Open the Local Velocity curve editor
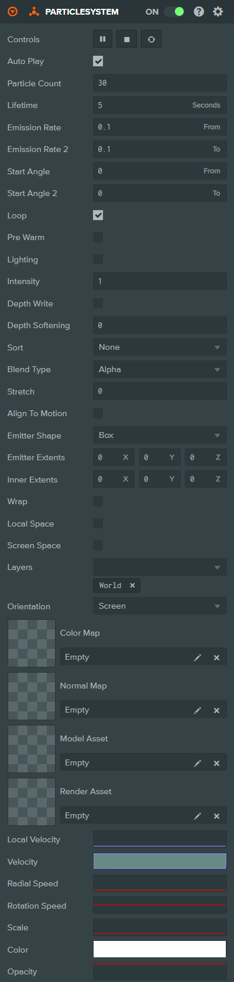 [160, 839]
